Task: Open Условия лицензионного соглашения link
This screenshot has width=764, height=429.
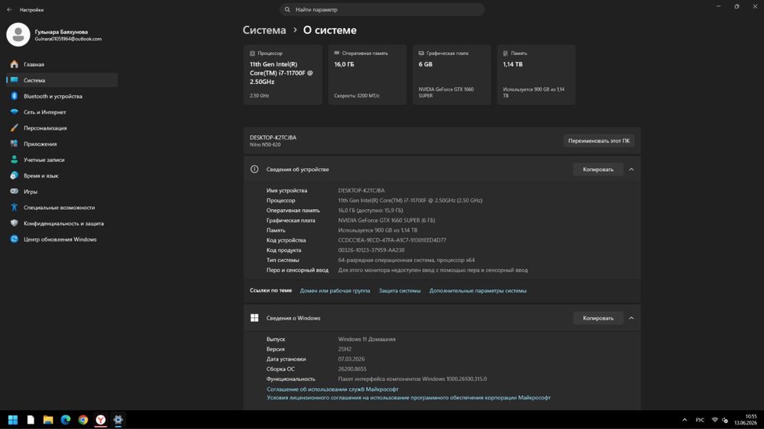Action: (408, 398)
